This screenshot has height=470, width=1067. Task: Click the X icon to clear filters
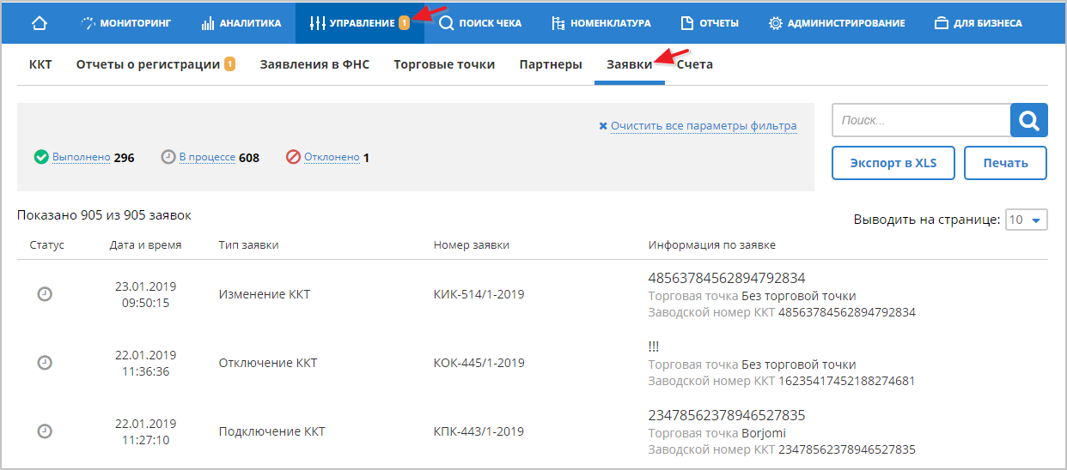(x=603, y=126)
